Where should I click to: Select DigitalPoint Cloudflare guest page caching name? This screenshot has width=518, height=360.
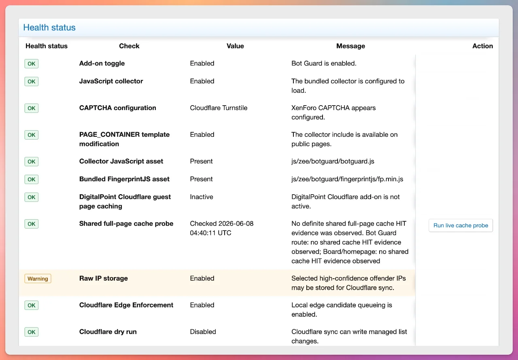tap(125, 201)
